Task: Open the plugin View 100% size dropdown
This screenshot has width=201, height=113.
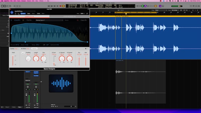Action: click(82, 14)
